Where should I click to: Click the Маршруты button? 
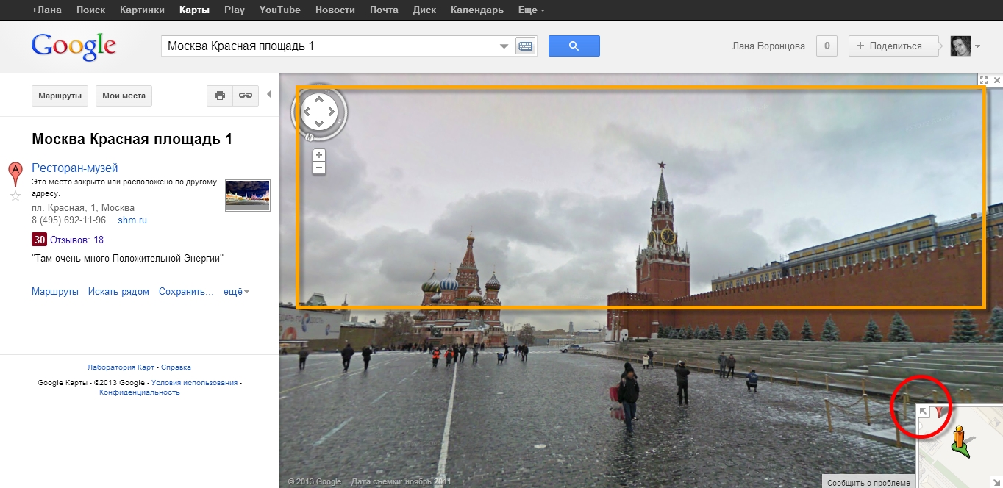[60, 96]
